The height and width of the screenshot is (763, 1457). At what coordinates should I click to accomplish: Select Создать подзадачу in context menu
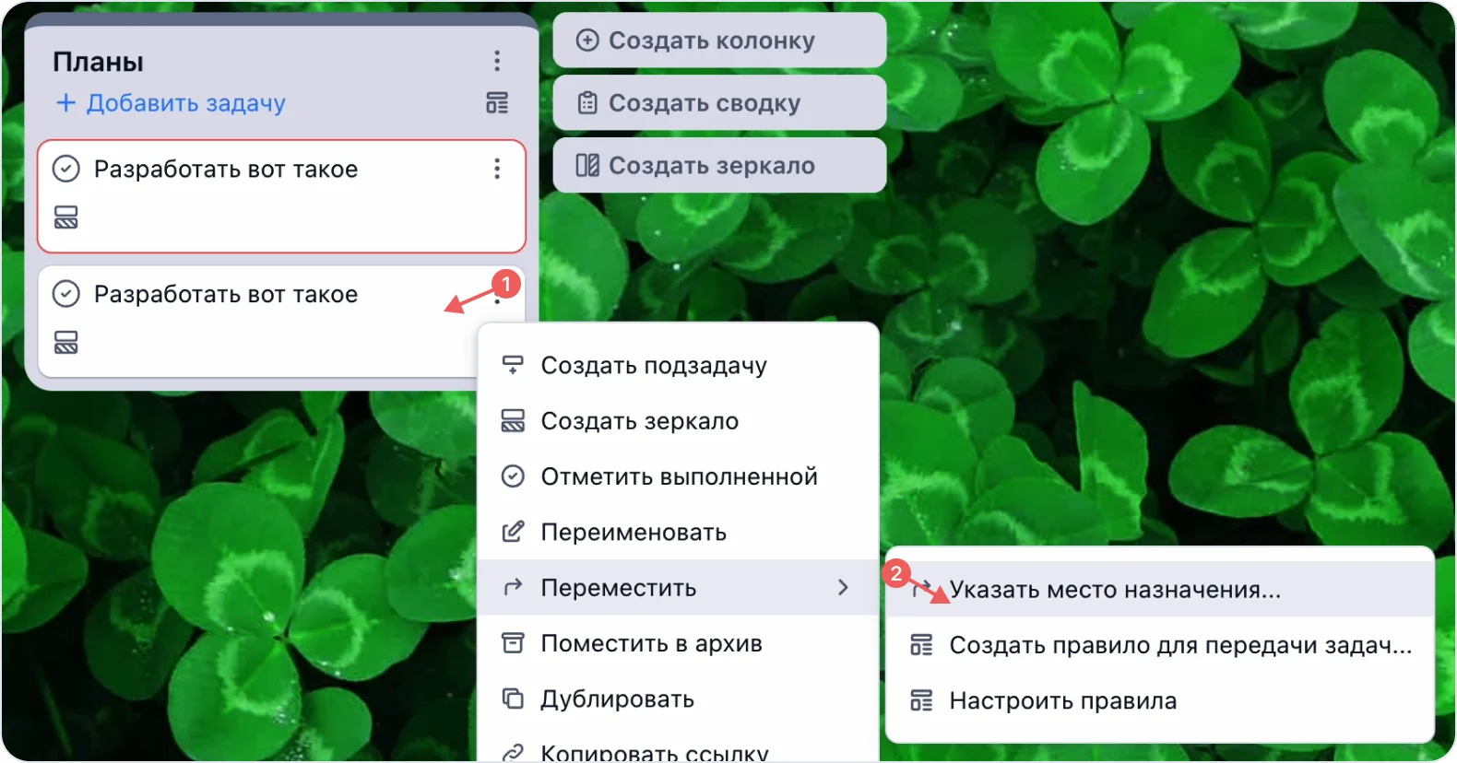click(678, 365)
